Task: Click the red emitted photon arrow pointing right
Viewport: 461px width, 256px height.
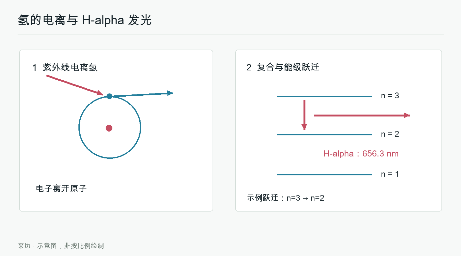Action: 362,115
